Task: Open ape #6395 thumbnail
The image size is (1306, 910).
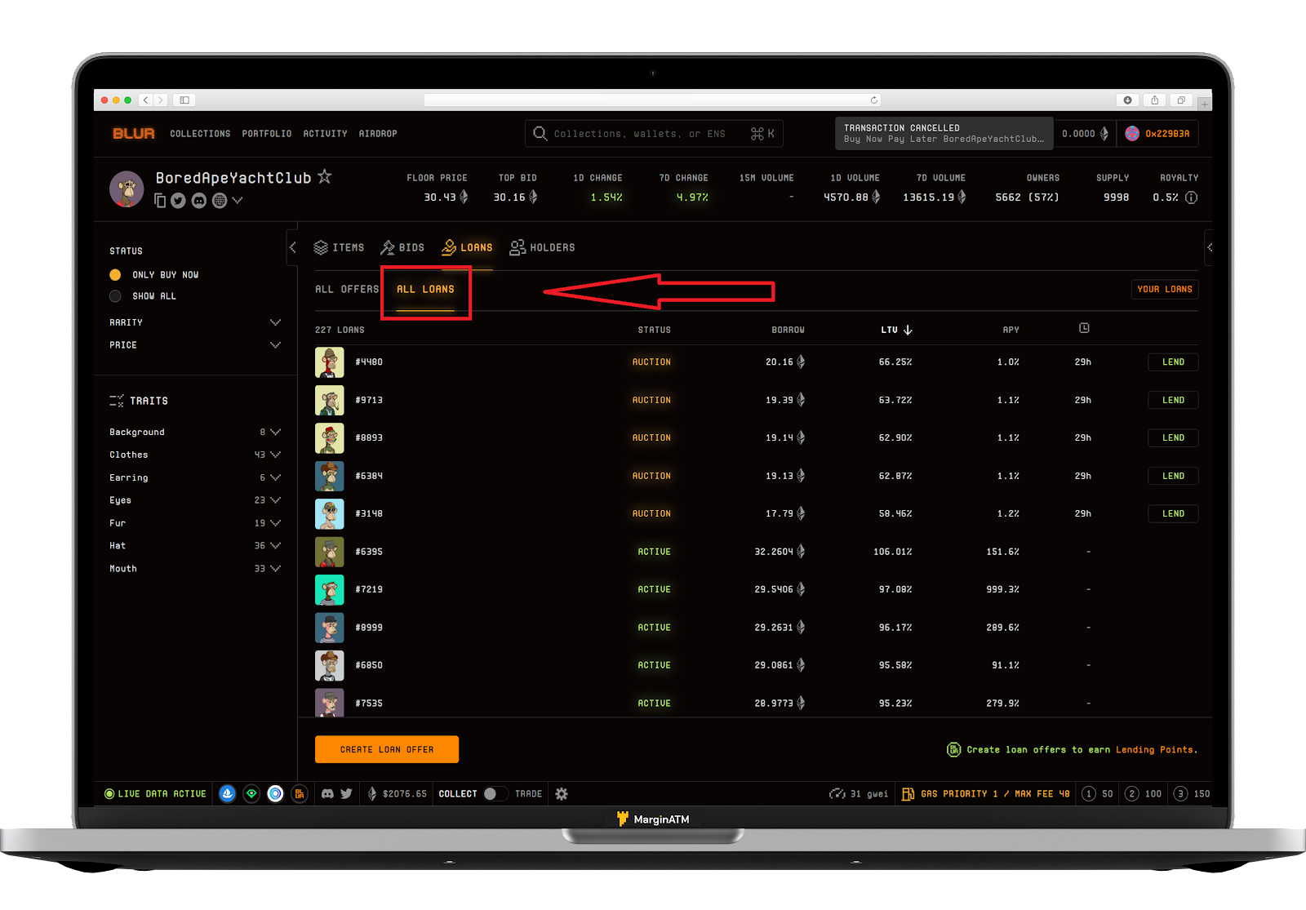Action: click(x=330, y=552)
